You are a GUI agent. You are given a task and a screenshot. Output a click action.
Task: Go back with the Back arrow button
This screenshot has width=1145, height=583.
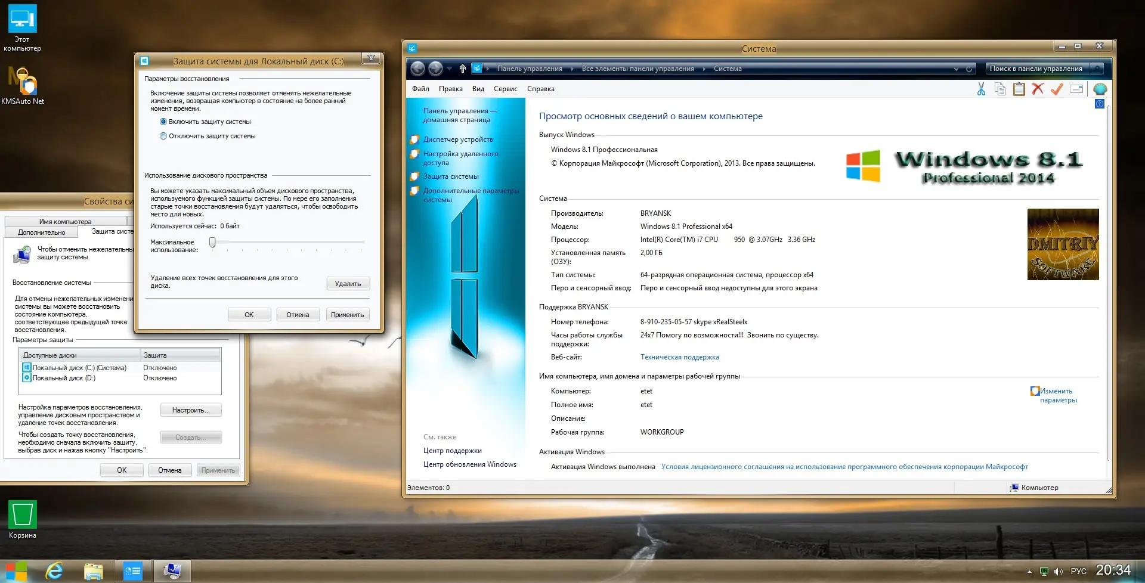pyautogui.click(x=418, y=69)
